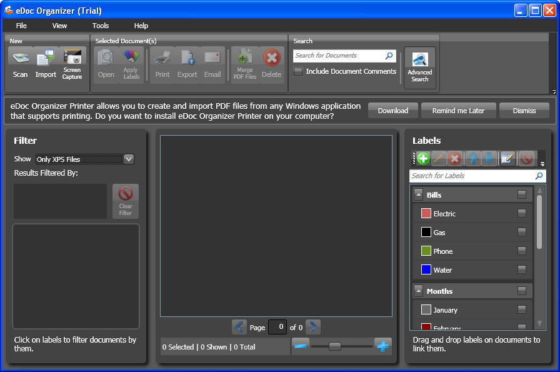
Task: Edit label with the pencil icon
Action: click(439, 158)
